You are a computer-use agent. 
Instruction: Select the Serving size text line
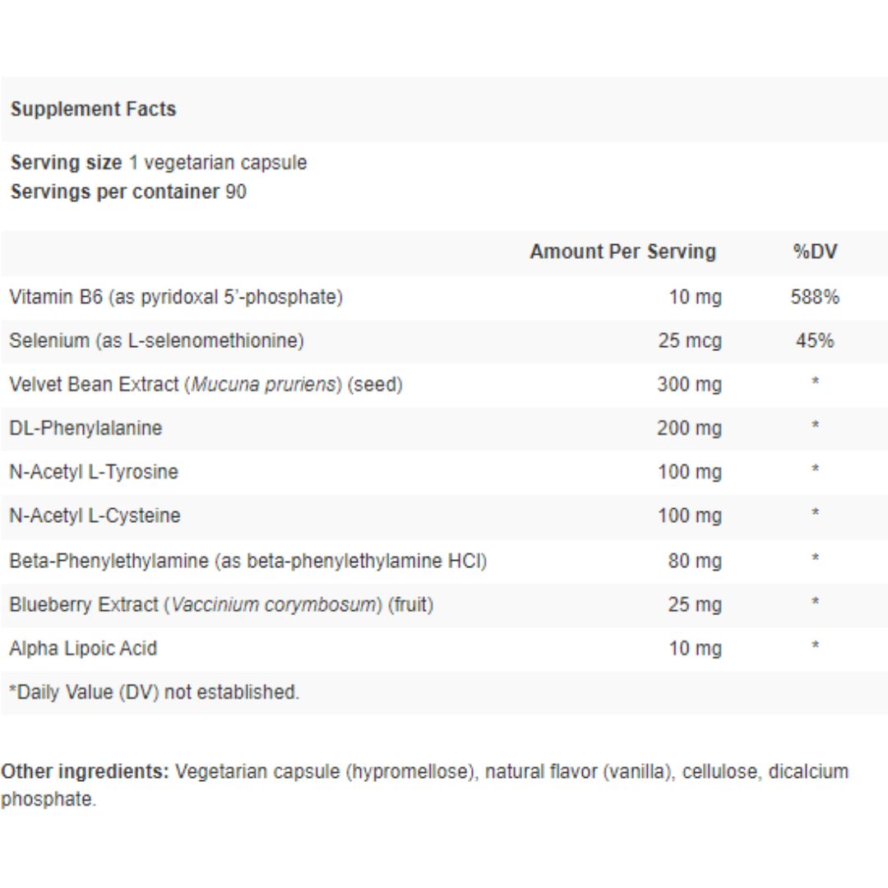pos(159,163)
